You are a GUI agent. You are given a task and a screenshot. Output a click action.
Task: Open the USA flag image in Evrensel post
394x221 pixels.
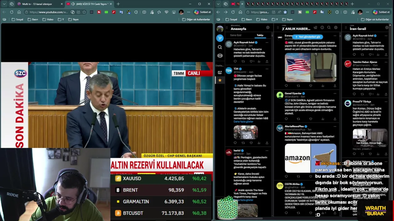pos(297,67)
